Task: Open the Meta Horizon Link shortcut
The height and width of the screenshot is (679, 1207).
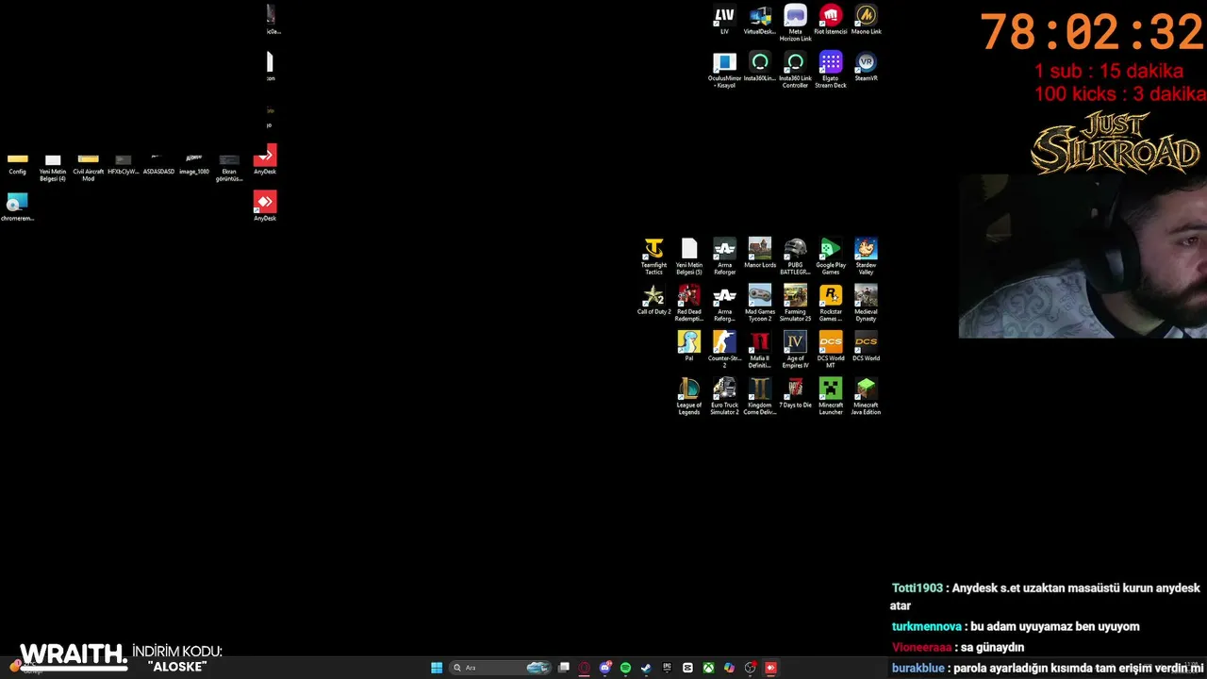Action: click(x=795, y=24)
